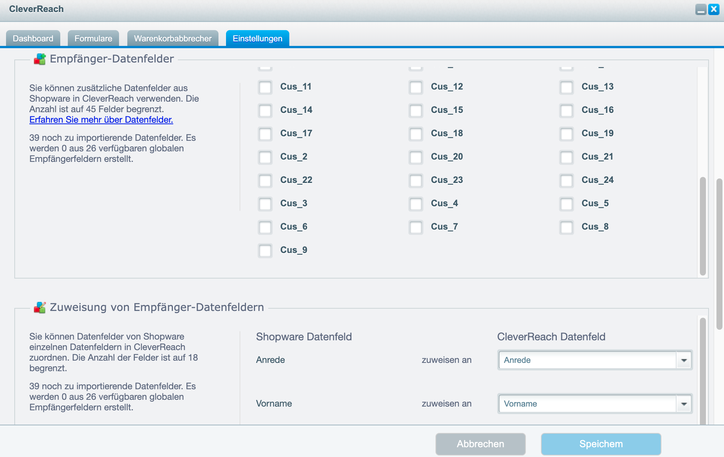Mark the Cus_16 checkbox

coord(567,111)
